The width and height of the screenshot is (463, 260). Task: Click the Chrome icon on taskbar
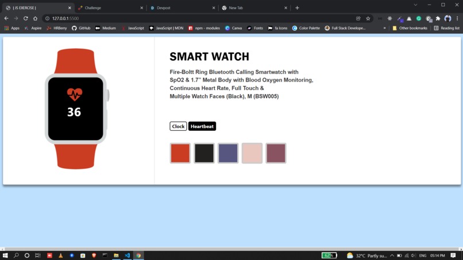tap(138, 255)
